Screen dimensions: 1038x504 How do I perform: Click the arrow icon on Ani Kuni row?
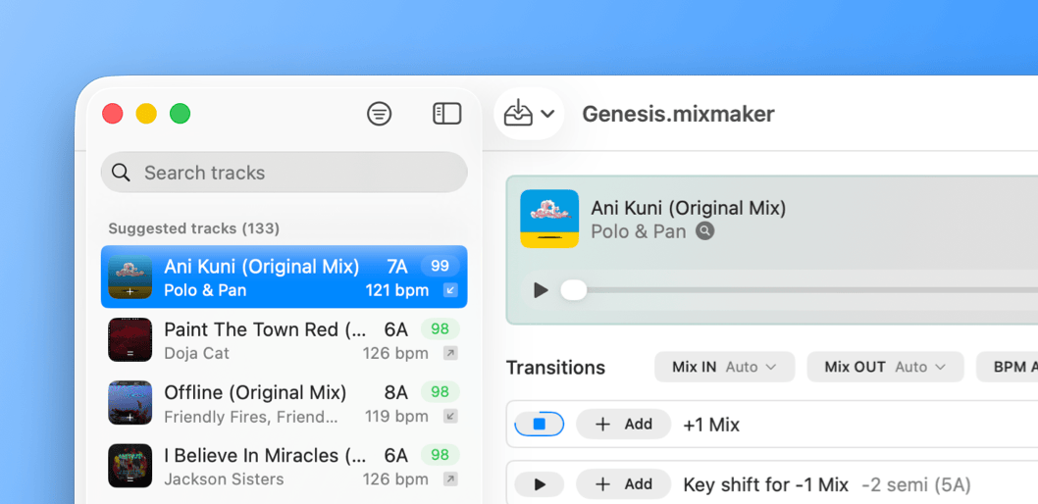450,290
